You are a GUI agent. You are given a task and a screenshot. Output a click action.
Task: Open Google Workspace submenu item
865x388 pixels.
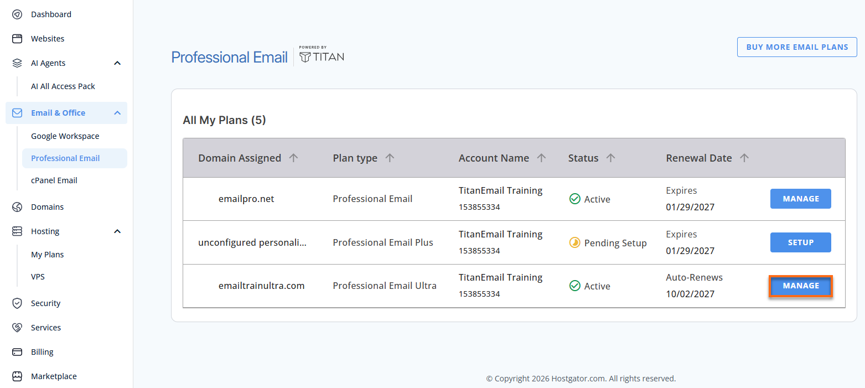coord(65,136)
